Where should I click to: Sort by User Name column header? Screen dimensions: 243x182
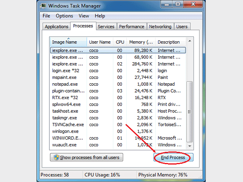tap(100, 42)
